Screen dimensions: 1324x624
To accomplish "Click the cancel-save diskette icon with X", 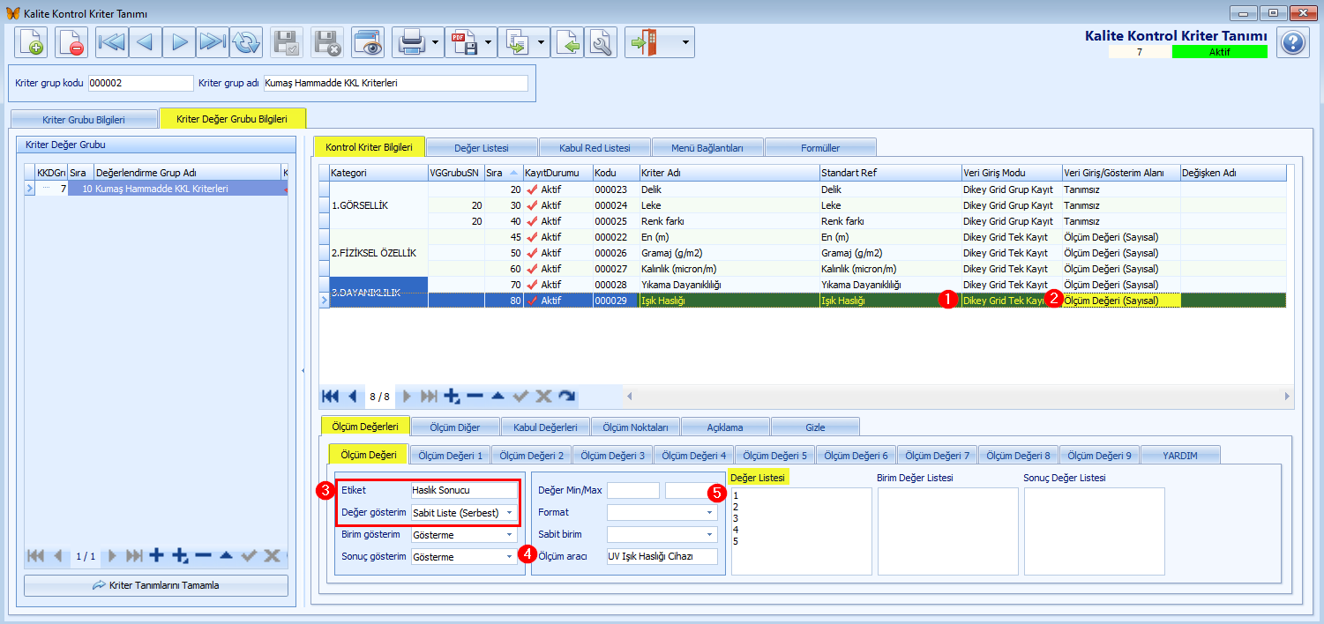I will [328, 42].
